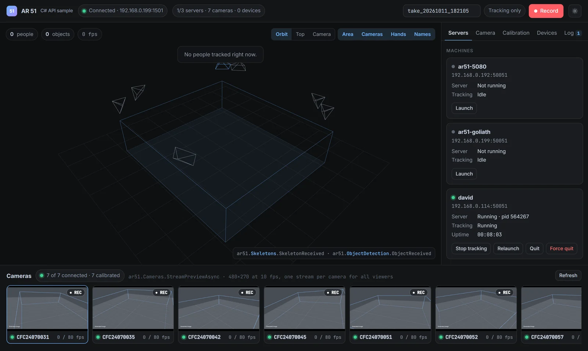Image resolution: width=588 pixels, height=351 pixels.
Task: Click the 0 people counter
Action: coord(22,34)
